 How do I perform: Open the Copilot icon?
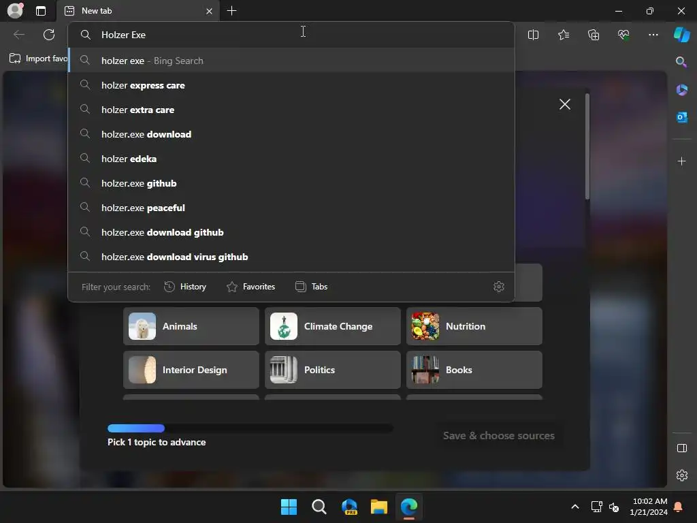click(x=682, y=35)
